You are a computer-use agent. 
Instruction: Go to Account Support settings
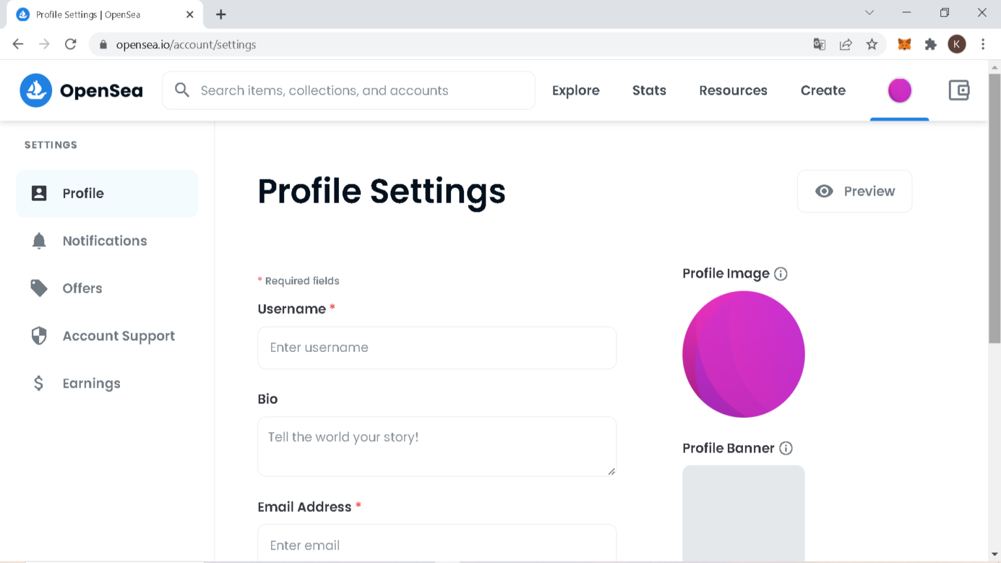[x=118, y=336]
